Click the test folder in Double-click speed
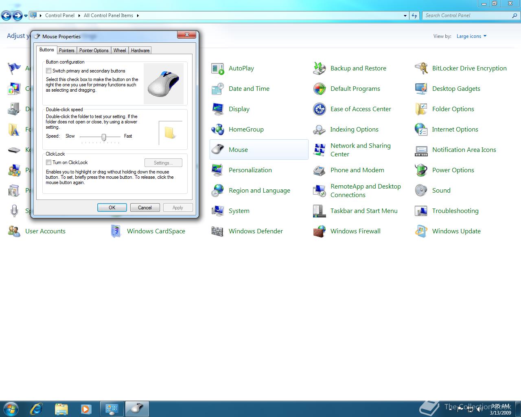The image size is (521, 417). coord(170,133)
